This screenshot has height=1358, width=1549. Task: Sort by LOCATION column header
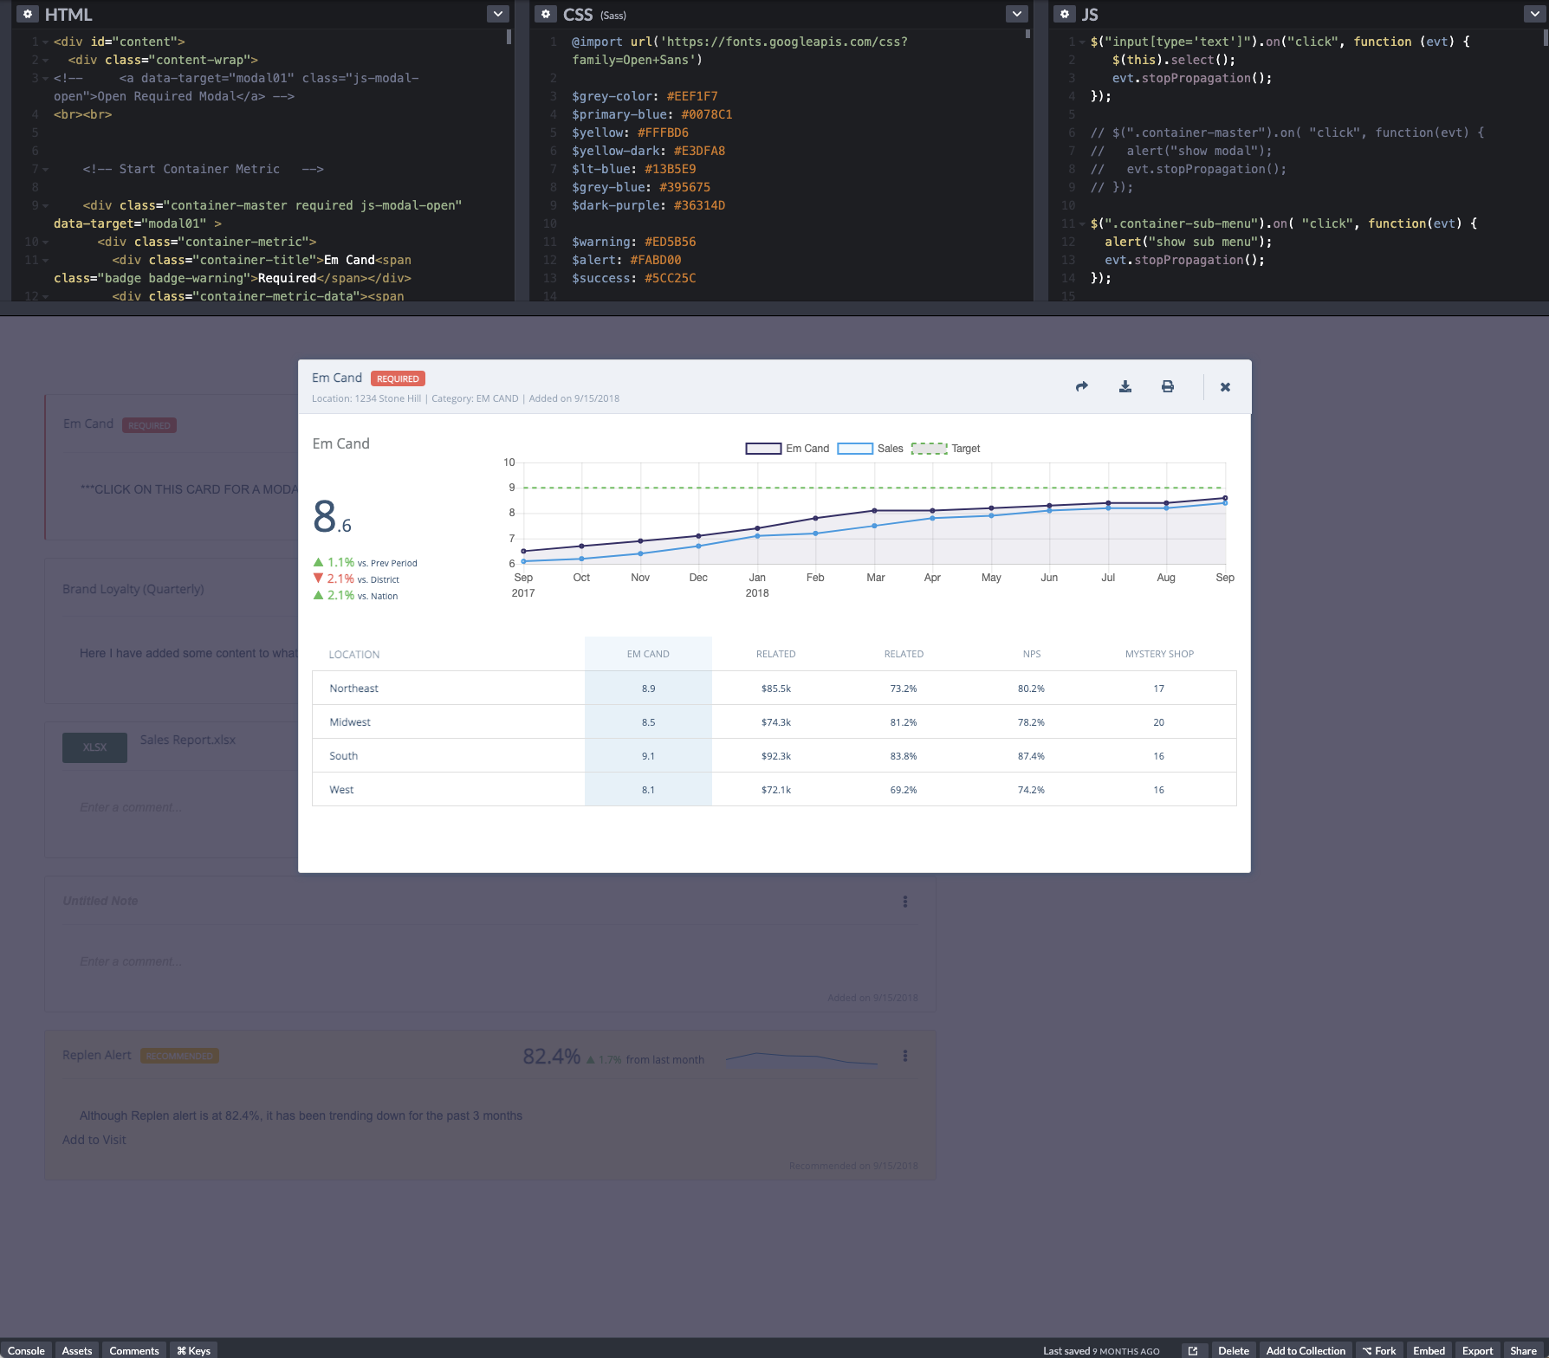(354, 655)
